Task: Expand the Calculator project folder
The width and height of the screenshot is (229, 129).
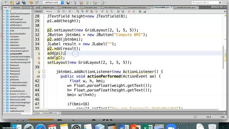Action: 4,37
